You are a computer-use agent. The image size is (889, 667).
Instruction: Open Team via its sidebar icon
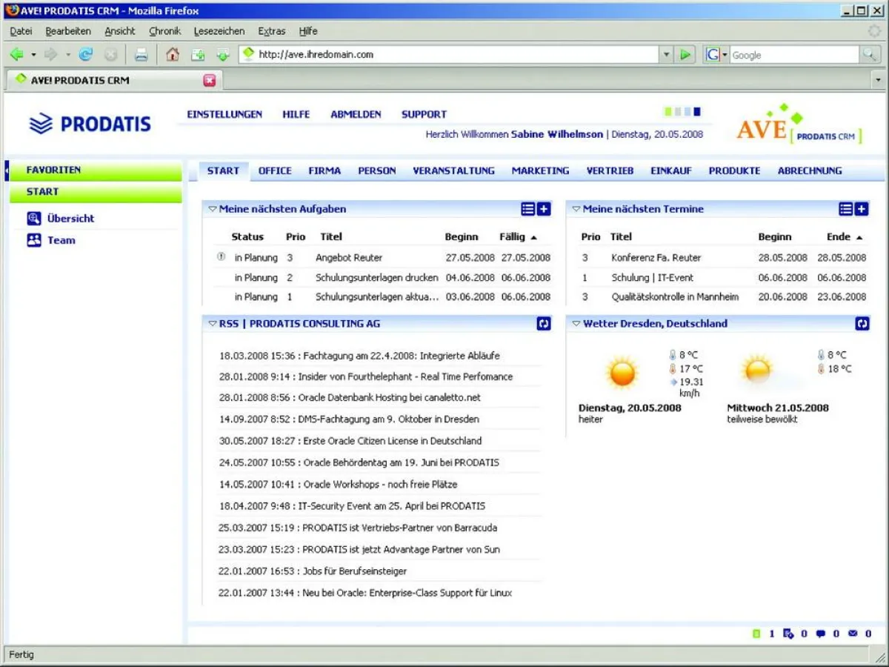click(x=33, y=240)
